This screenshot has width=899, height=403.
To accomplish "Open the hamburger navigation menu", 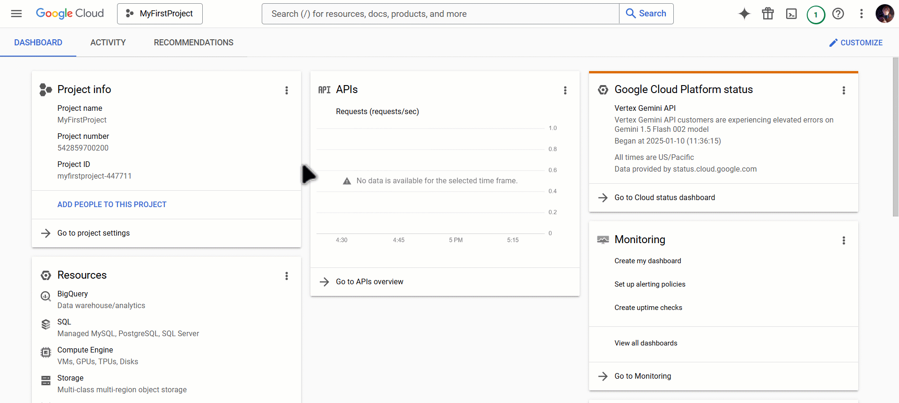I will pyautogui.click(x=16, y=14).
